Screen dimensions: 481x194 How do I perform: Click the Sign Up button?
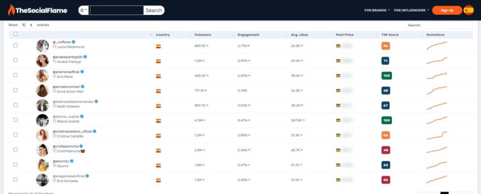[x=447, y=10]
